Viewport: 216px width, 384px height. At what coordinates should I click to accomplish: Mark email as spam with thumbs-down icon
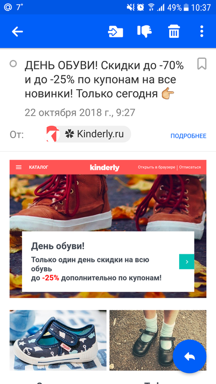[x=145, y=31]
